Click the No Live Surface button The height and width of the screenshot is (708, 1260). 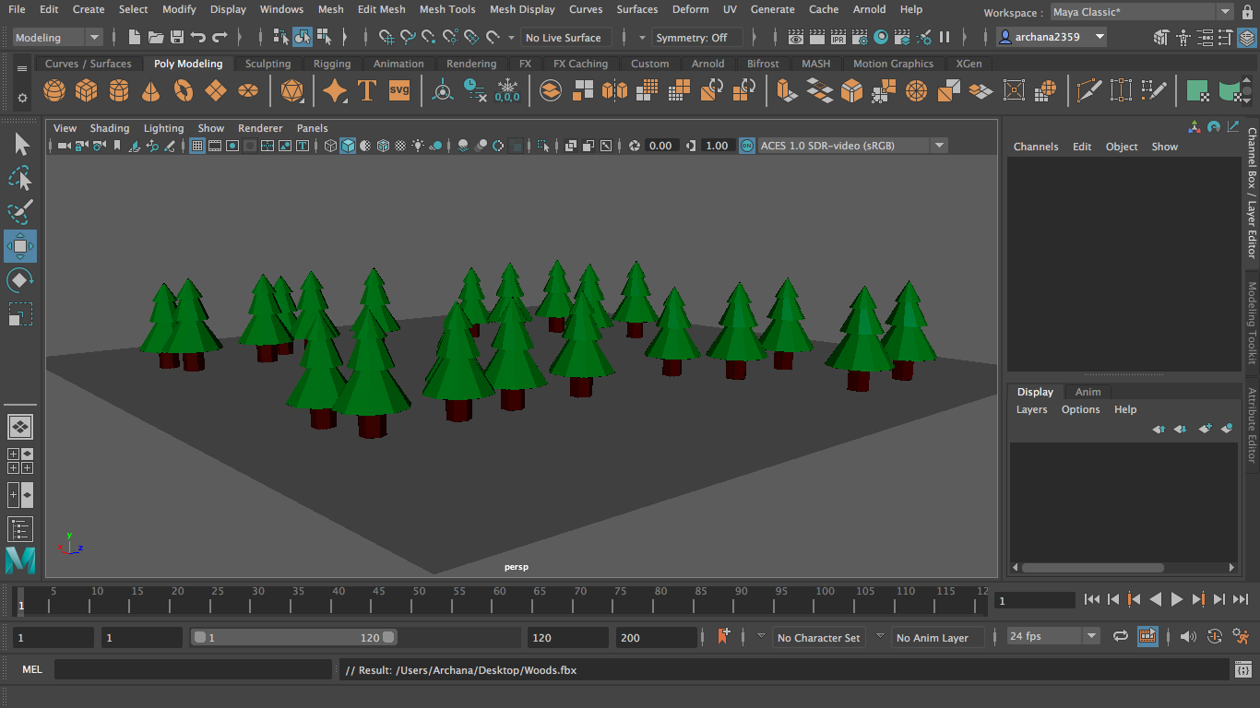(563, 38)
